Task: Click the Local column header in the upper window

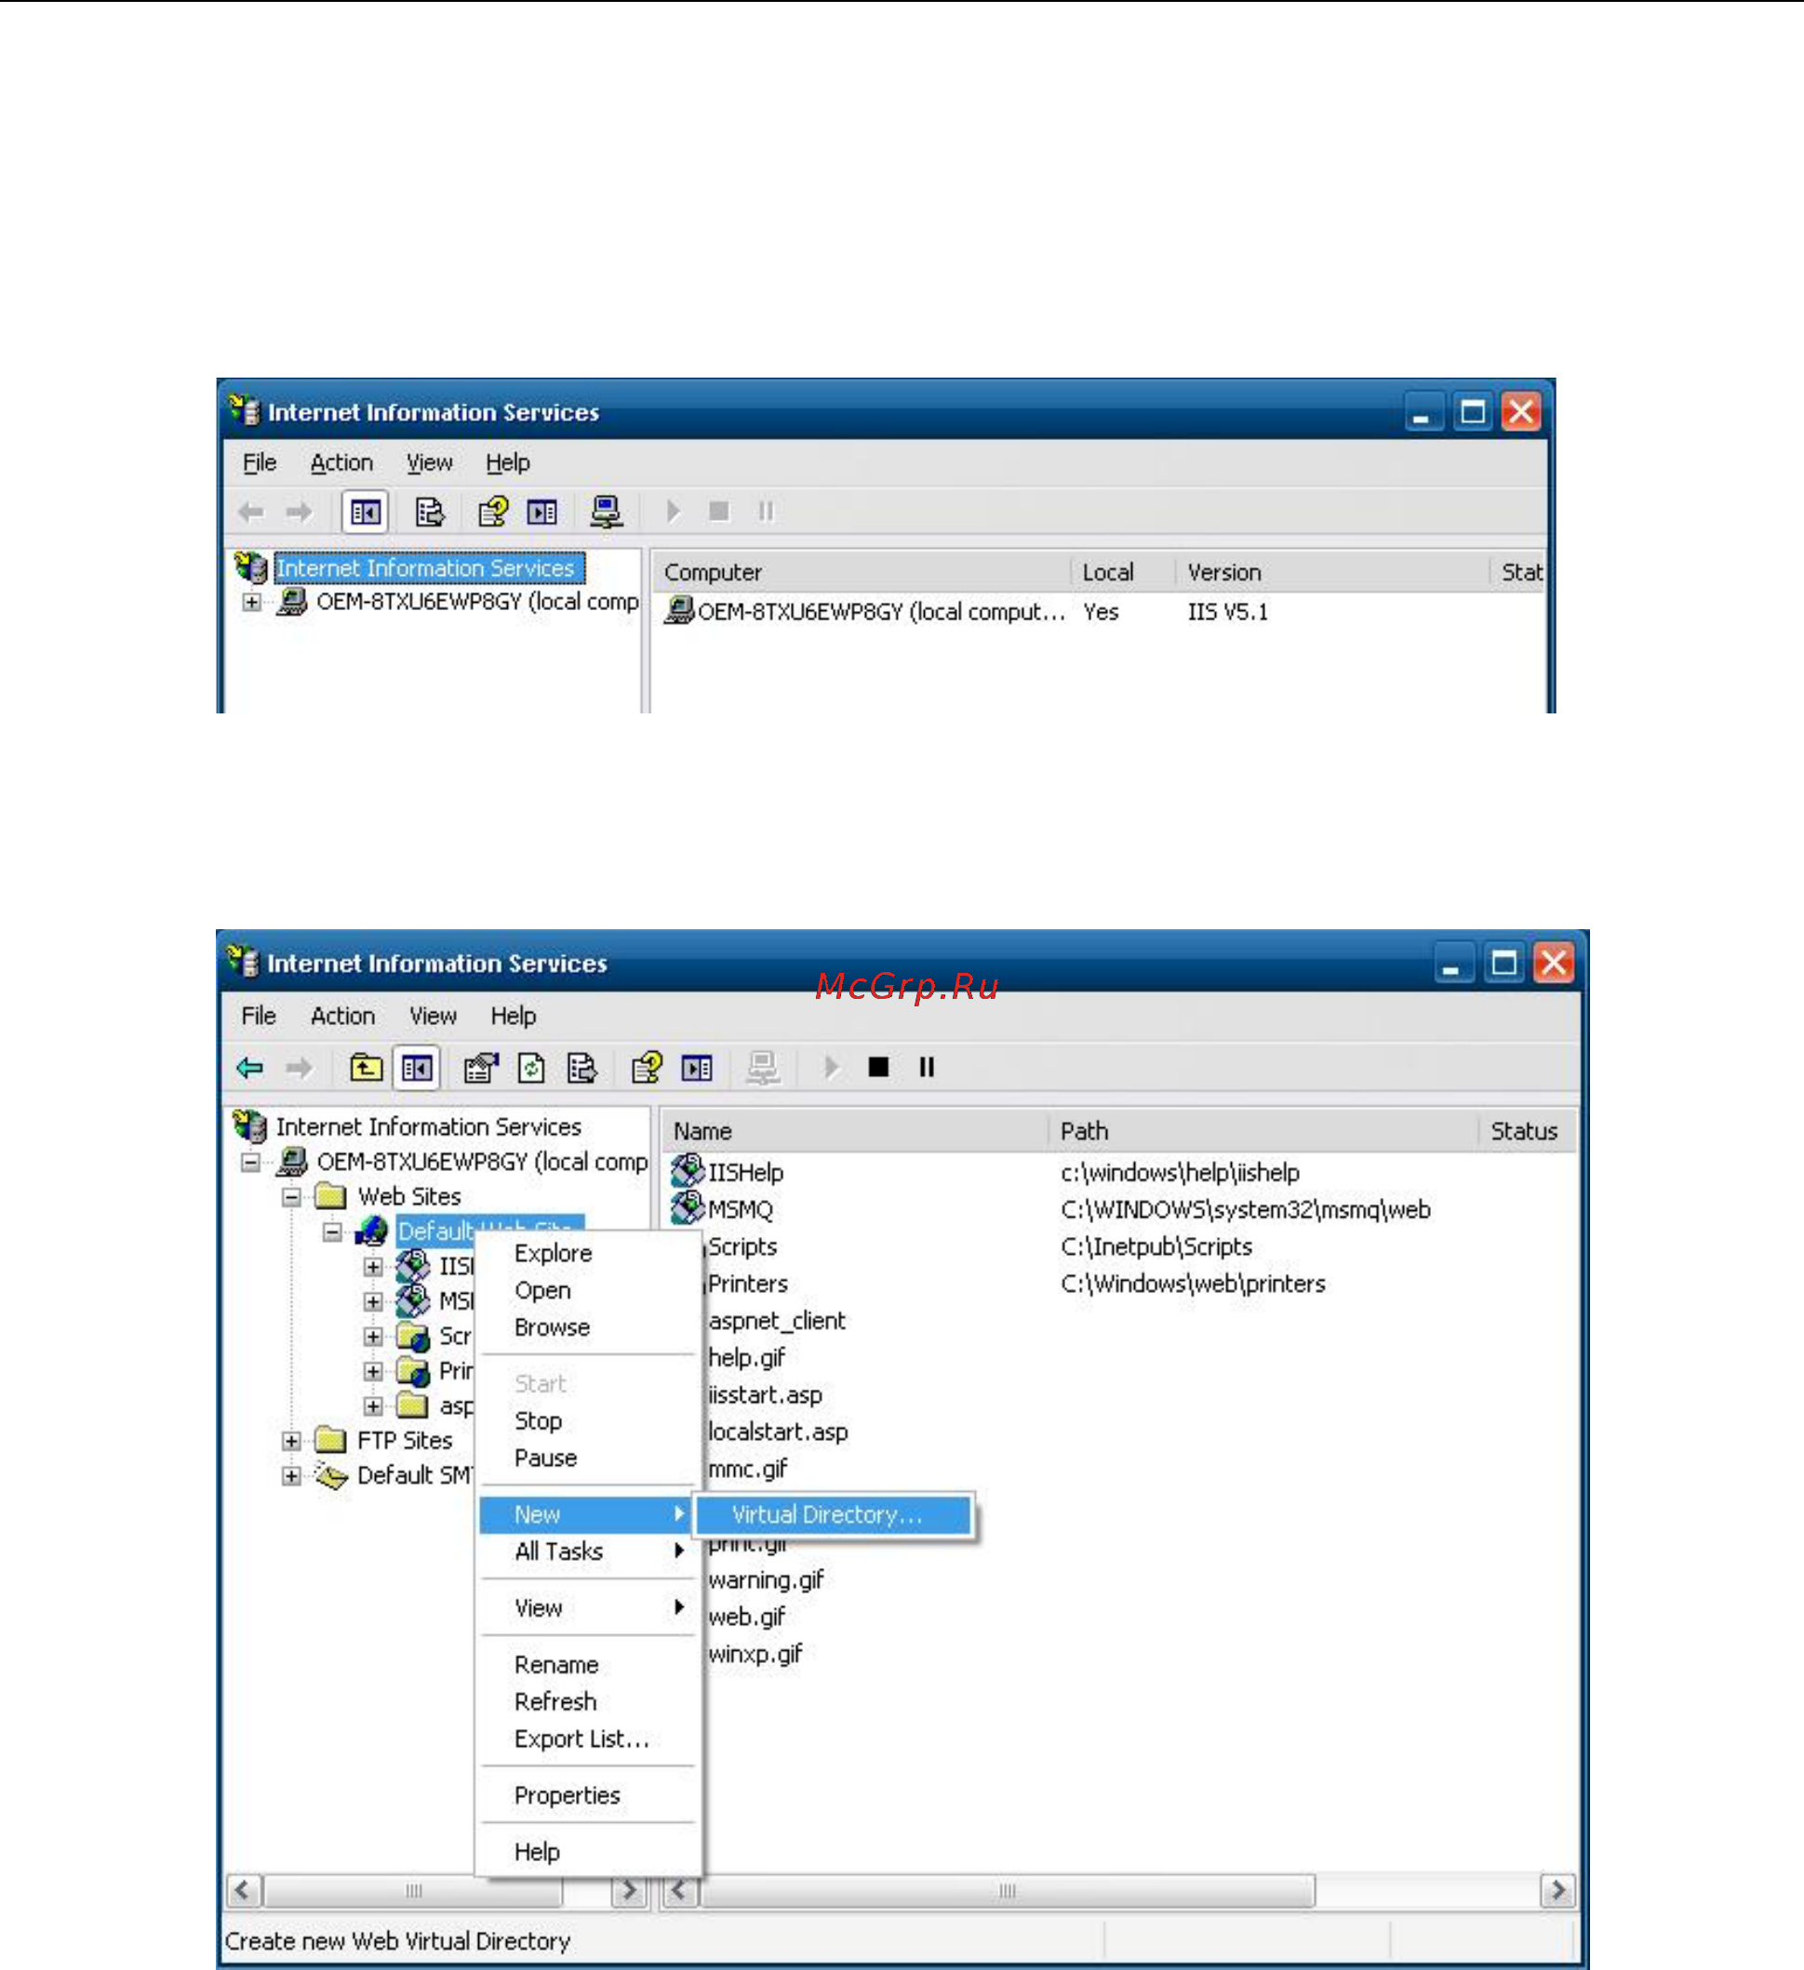Action: [x=1124, y=573]
